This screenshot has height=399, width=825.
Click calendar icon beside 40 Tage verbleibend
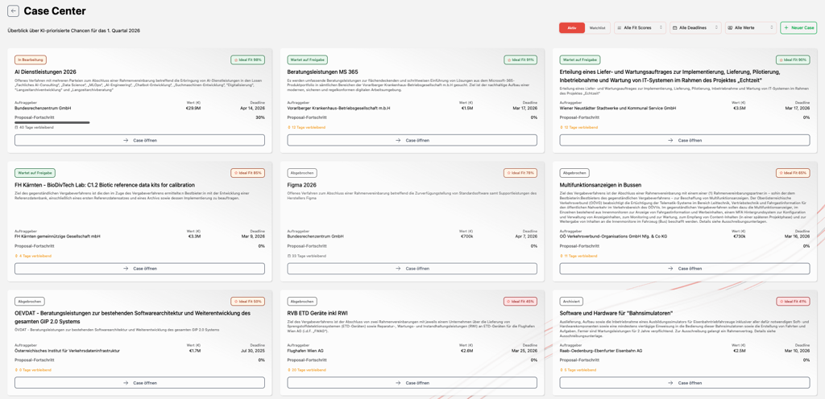pyautogui.click(x=17, y=127)
